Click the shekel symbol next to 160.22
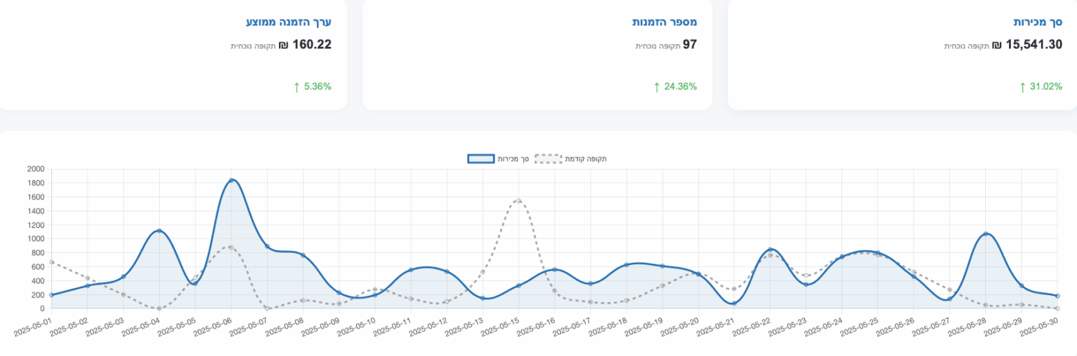 tap(283, 45)
